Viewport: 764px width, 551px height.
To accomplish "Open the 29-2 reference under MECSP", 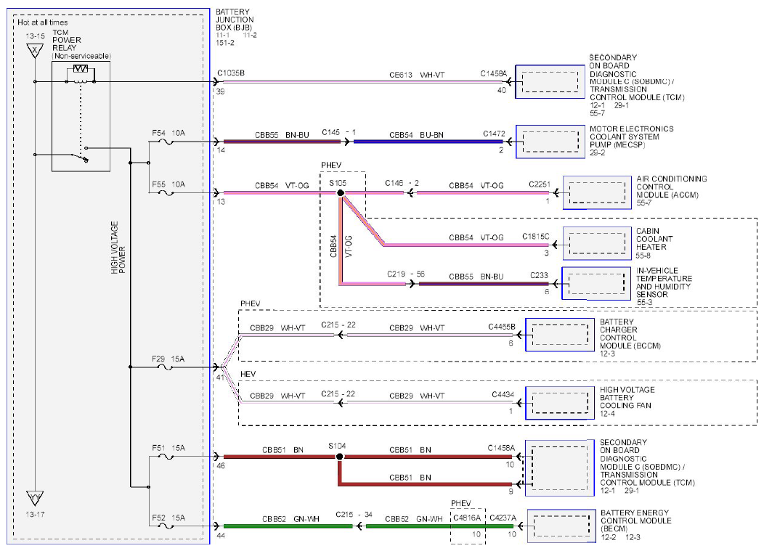I will coord(598,152).
